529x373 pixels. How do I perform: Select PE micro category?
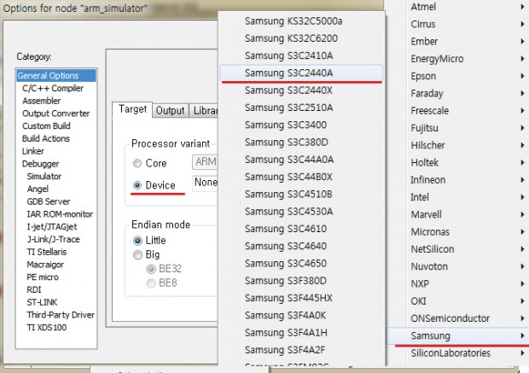coord(43,277)
